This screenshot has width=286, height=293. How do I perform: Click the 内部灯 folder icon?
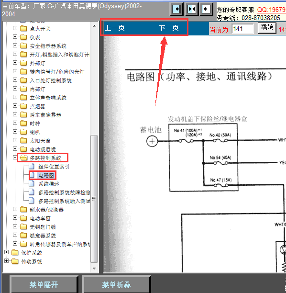[23, 89]
